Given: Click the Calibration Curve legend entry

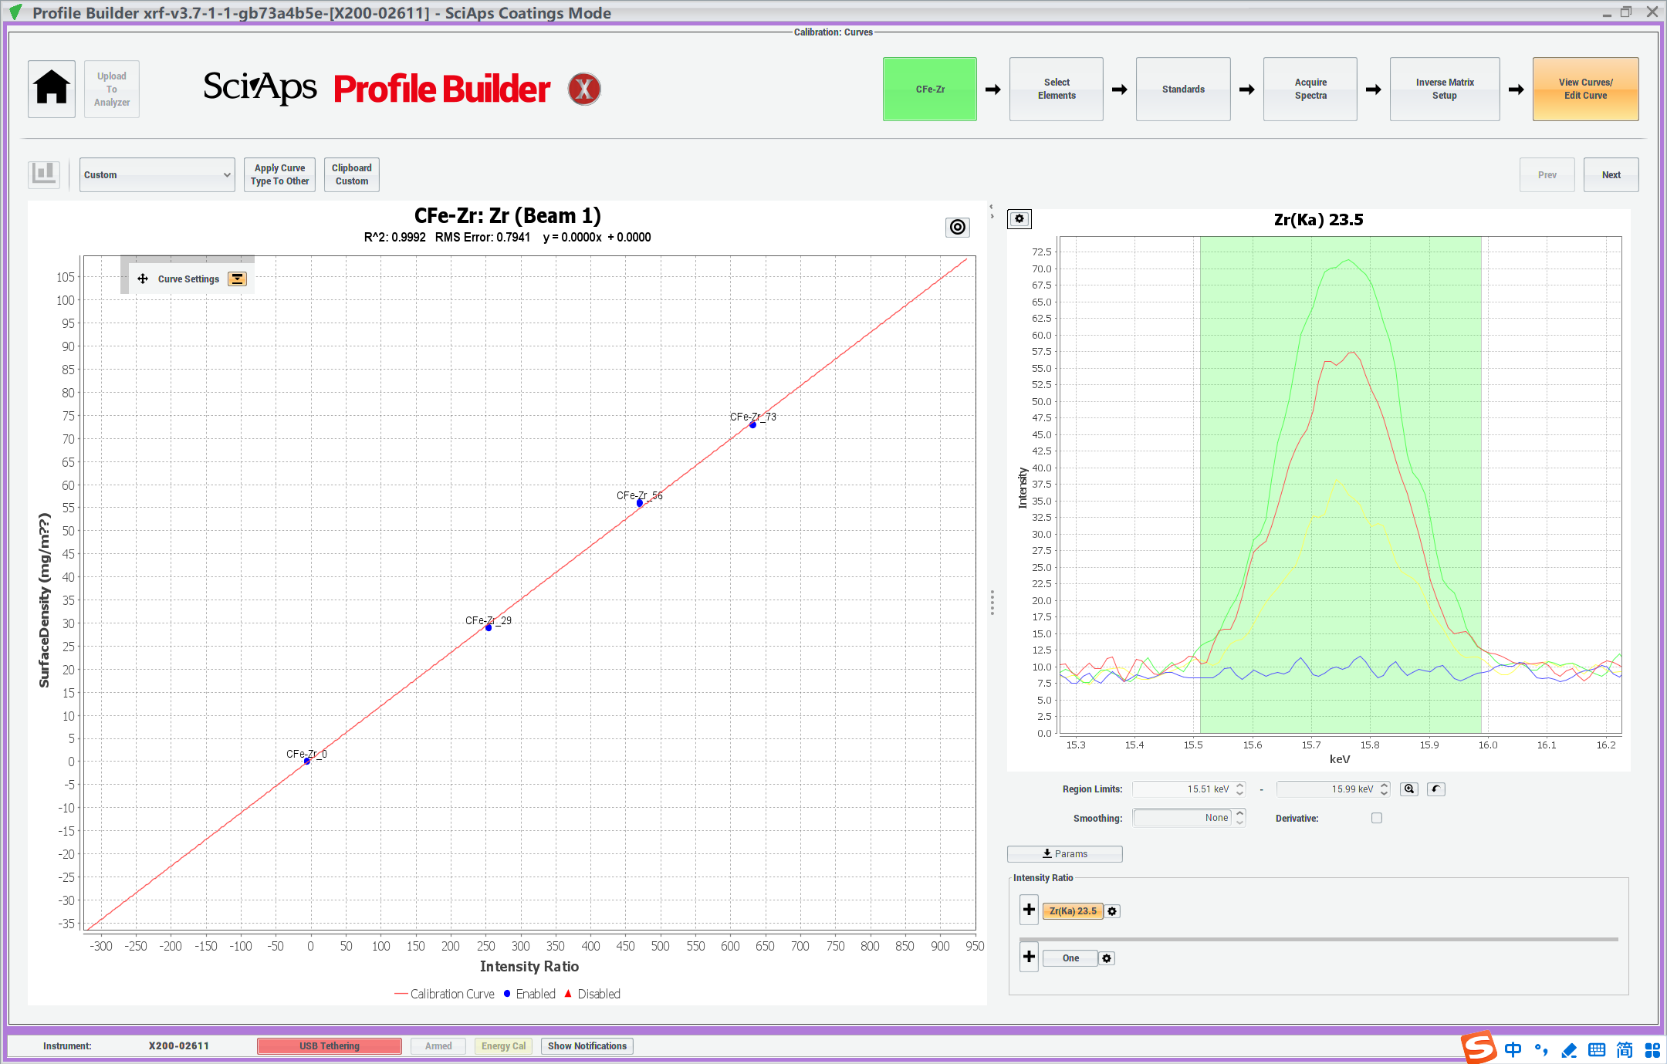Looking at the screenshot, I should pyautogui.click(x=445, y=994).
